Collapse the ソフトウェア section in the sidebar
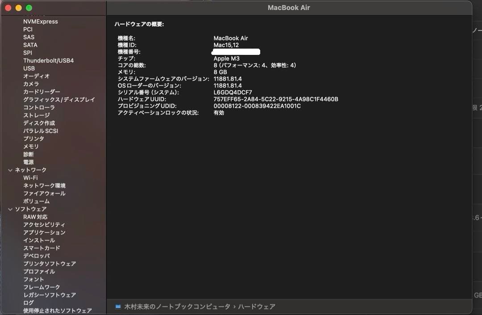Screen dimensions: 482x315 (x=10, y=209)
